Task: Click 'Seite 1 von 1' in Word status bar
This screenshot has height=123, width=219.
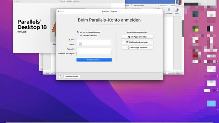Action: (x=50, y=73)
